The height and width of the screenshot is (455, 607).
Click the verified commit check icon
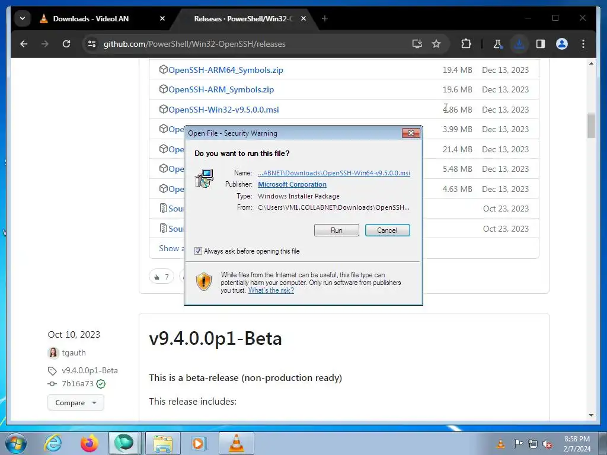pos(101,384)
